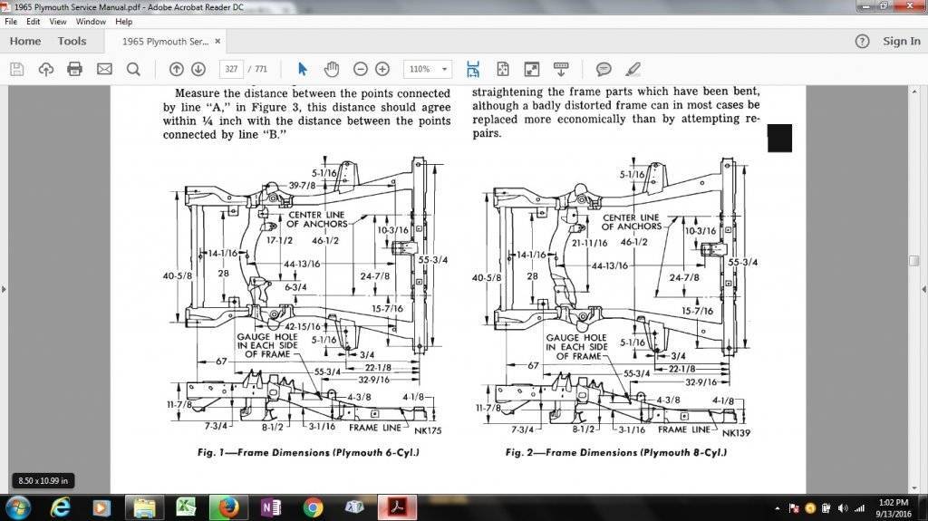The width and height of the screenshot is (928, 521).
Task: Activate the Hand pan tool
Action: [332, 69]
